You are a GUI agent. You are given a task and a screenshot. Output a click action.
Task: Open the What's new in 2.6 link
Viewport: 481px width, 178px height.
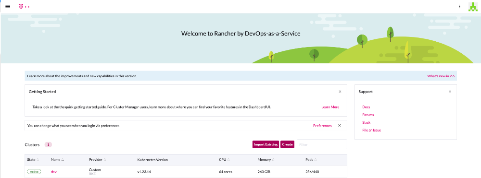click(441, 76)
